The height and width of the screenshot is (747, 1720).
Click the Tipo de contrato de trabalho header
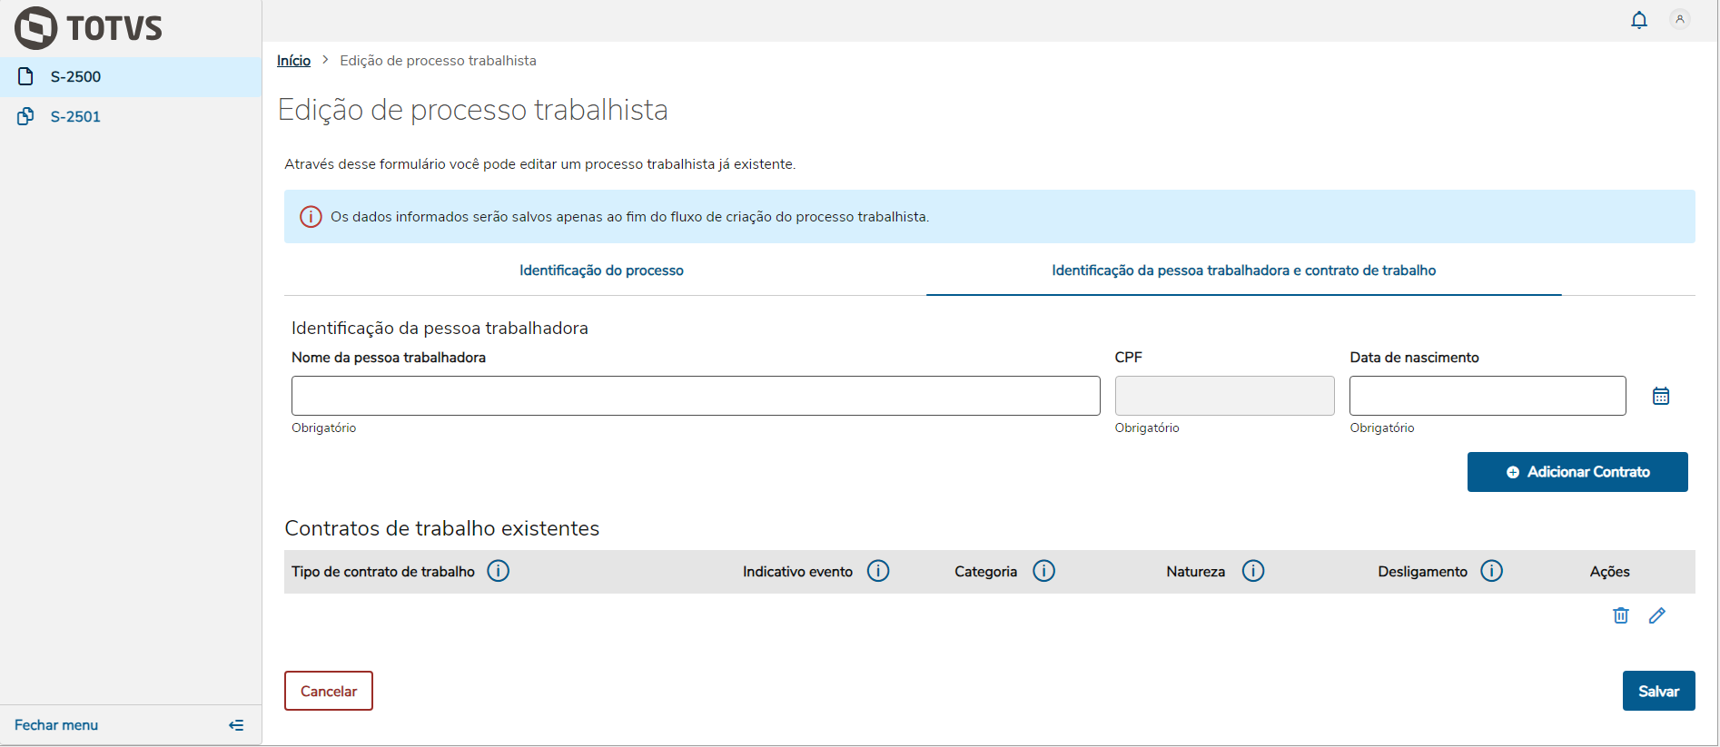click(383, 572)
